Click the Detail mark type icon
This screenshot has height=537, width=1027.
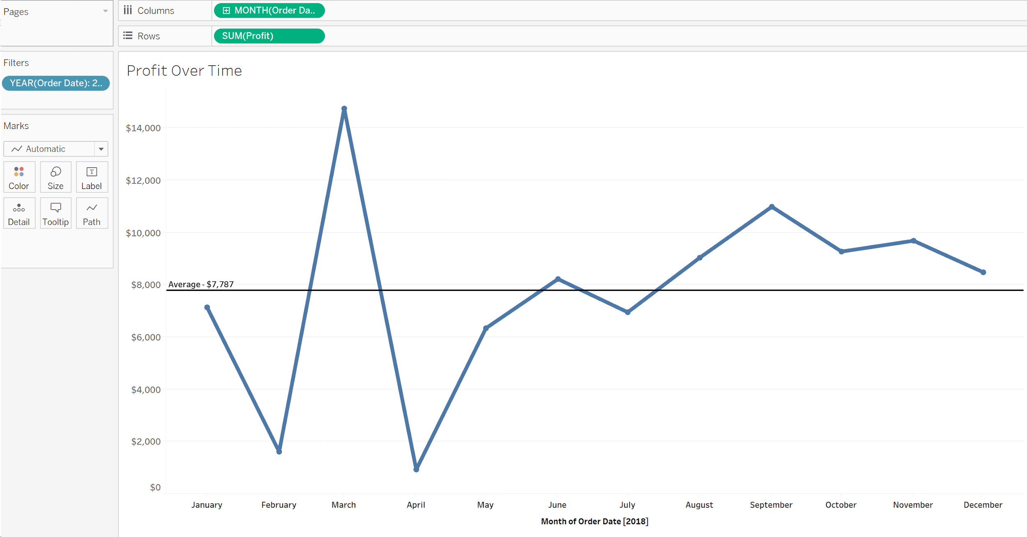tap(18, 208)
